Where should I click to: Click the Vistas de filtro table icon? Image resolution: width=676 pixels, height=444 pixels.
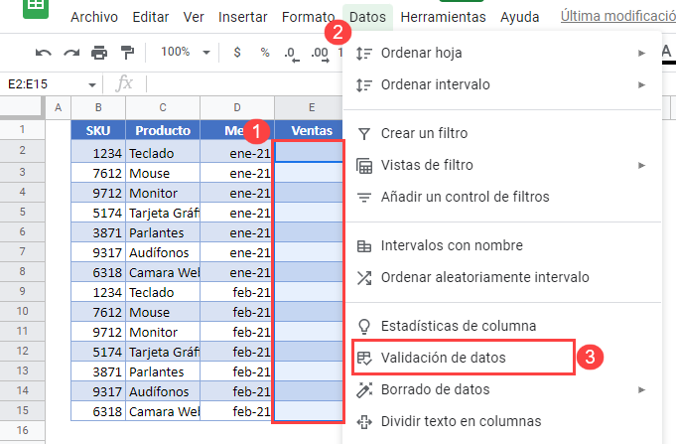pos(364,166)
